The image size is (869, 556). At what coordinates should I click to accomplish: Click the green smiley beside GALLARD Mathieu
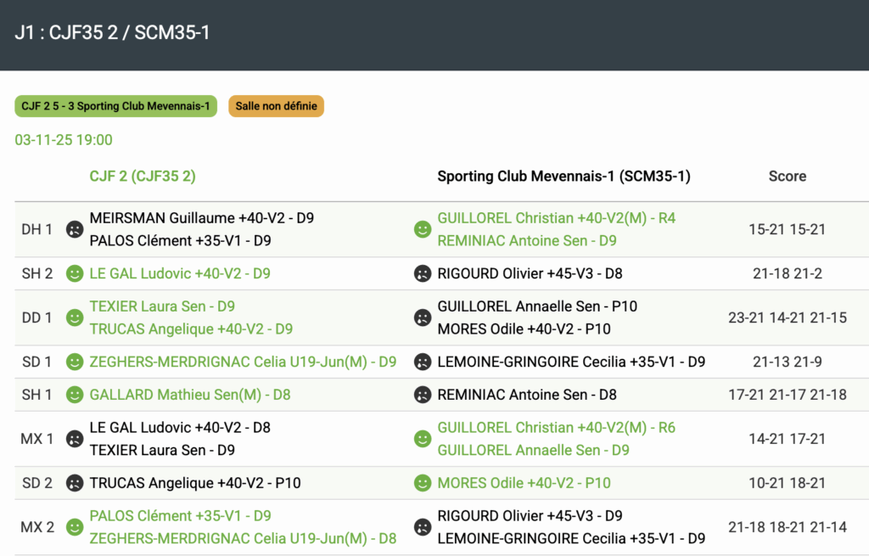click(x=75, y=395)
